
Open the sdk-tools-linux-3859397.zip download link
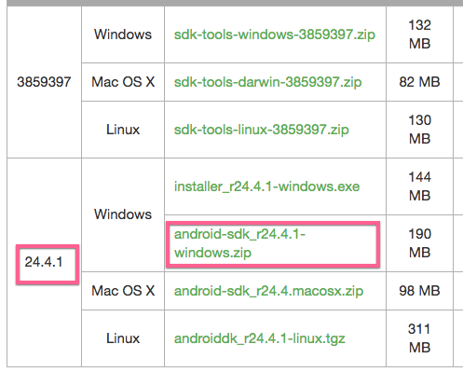click(x=262, y=130)
